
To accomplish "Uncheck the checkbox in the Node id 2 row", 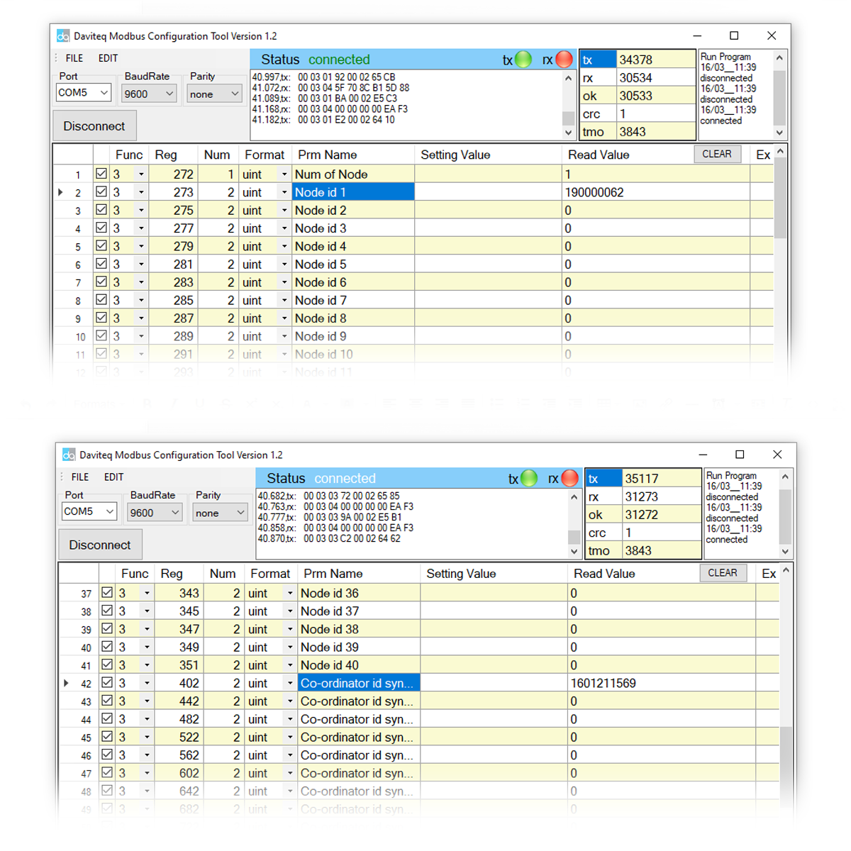I will pyautogui.click(x=101, y=210).
